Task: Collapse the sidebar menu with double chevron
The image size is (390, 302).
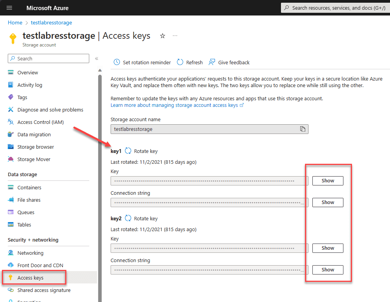Action: 97,58
